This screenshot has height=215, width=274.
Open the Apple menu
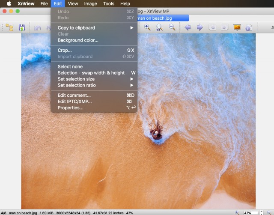point(9,3)
